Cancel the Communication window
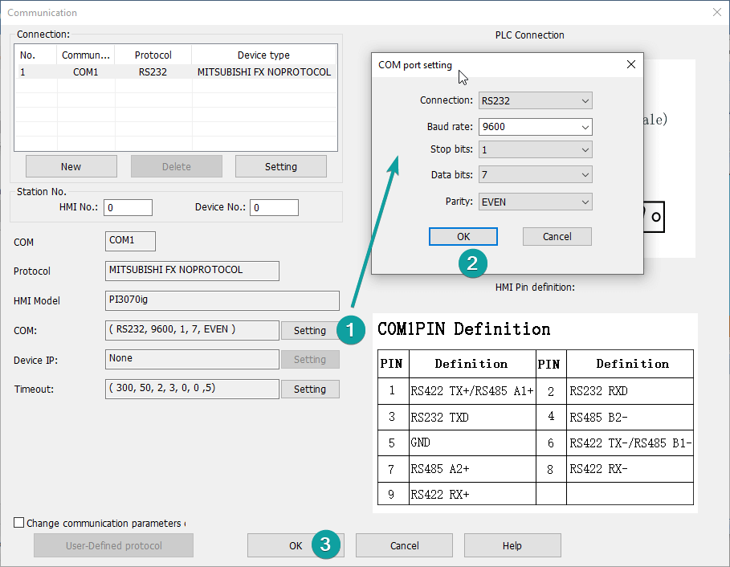Image resolution: width=730 pixels, height=567 pixels. coord(404,545)
